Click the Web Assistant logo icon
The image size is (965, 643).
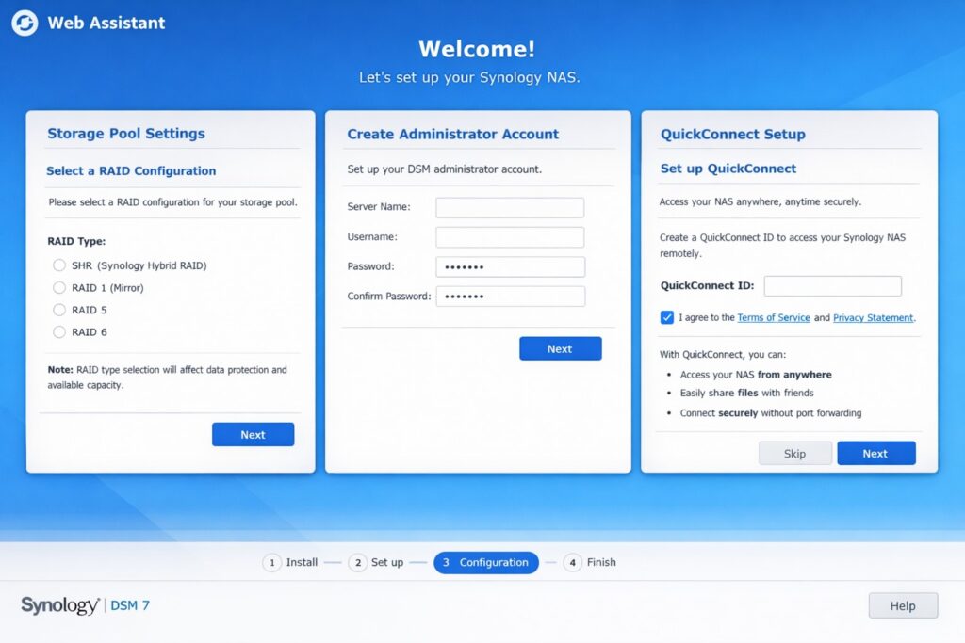point(25,23)
